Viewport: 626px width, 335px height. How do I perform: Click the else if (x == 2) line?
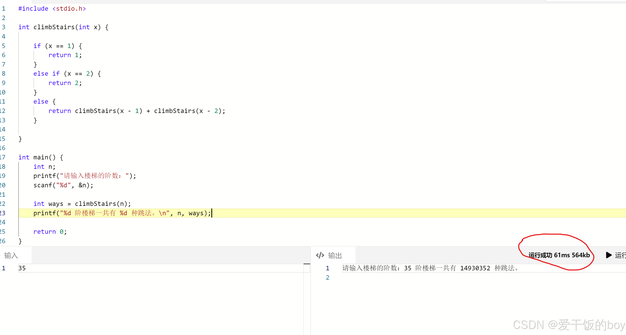(x=67, y=74)
